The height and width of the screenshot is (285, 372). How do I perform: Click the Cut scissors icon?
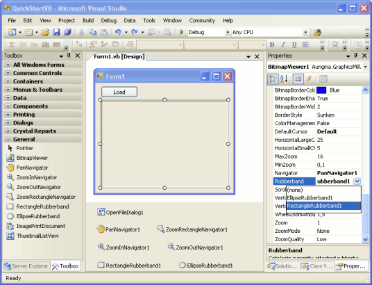81,32
